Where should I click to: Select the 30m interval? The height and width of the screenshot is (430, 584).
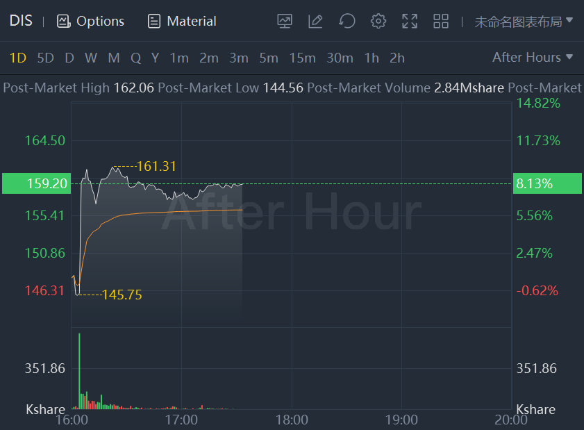click(x=340, y=58)
